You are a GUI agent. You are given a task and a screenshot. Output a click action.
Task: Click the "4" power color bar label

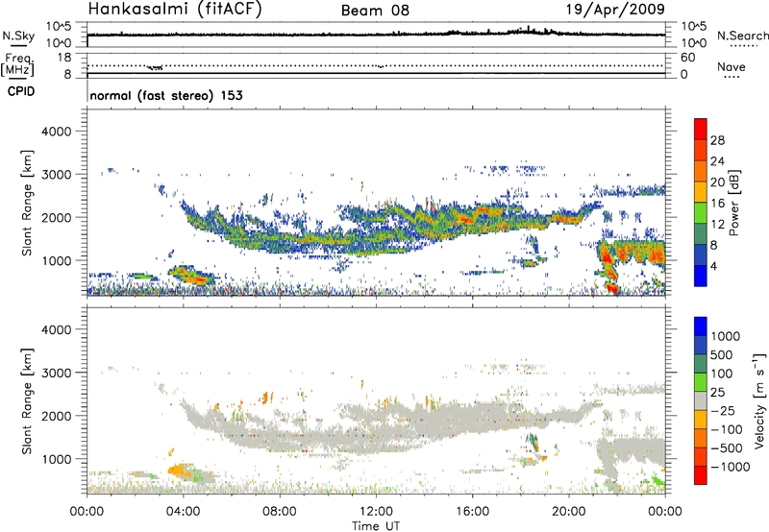[x=713, y=266]
